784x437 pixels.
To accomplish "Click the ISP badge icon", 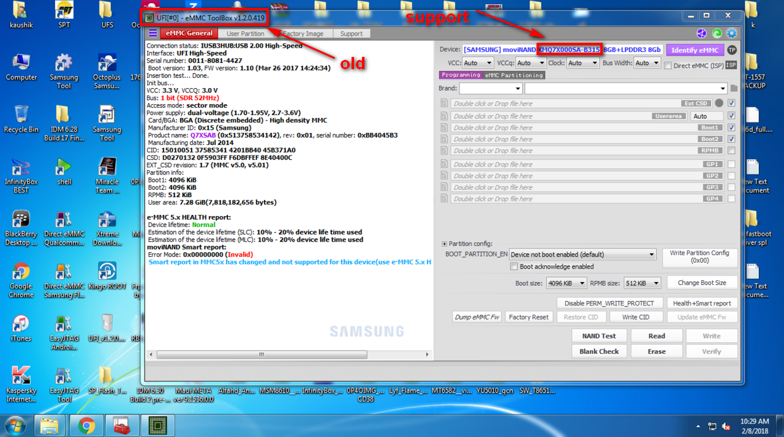I will click(x=731, y=64).
